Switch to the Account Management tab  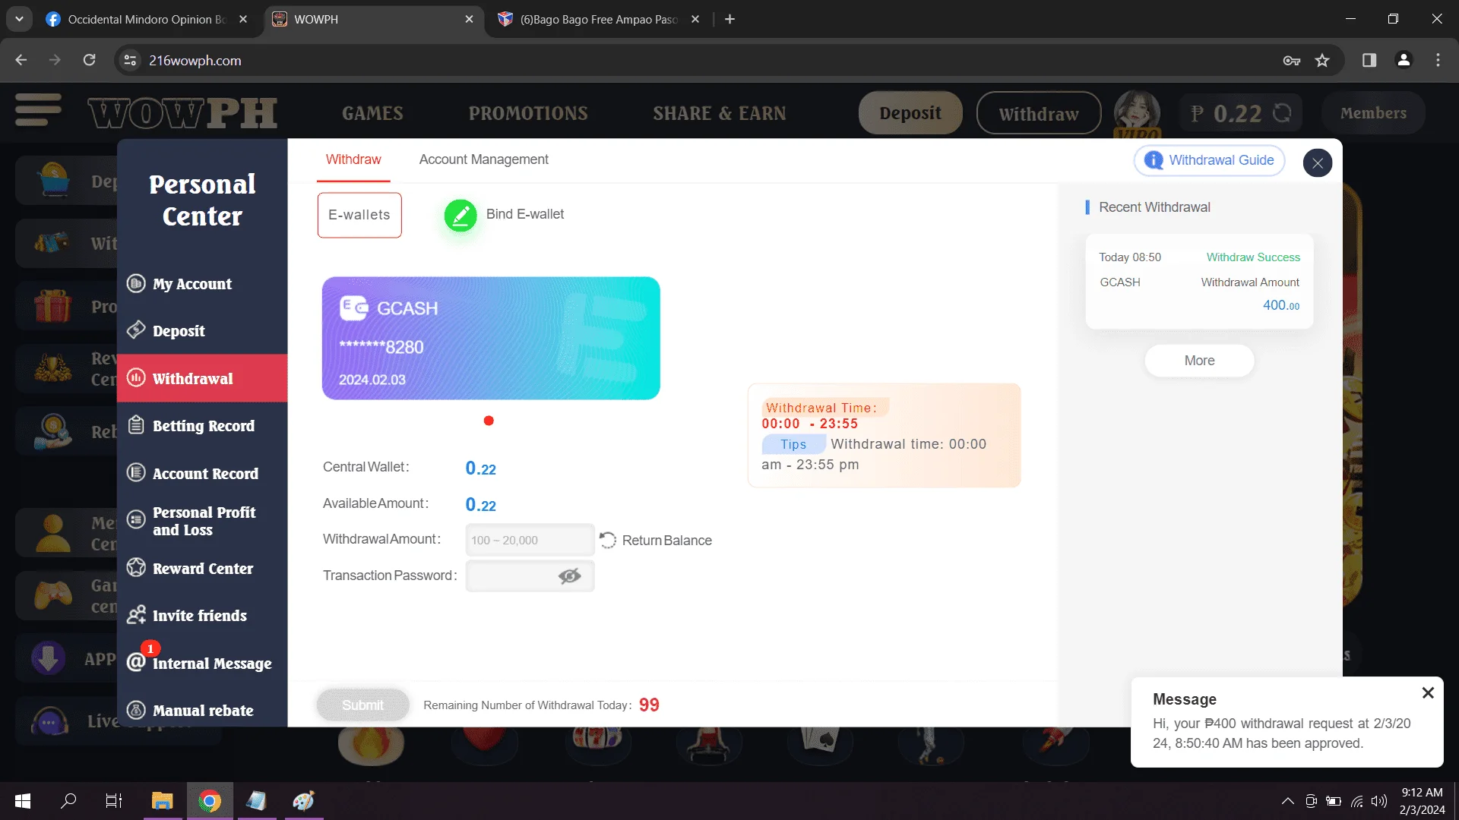[x=483, y=159]
